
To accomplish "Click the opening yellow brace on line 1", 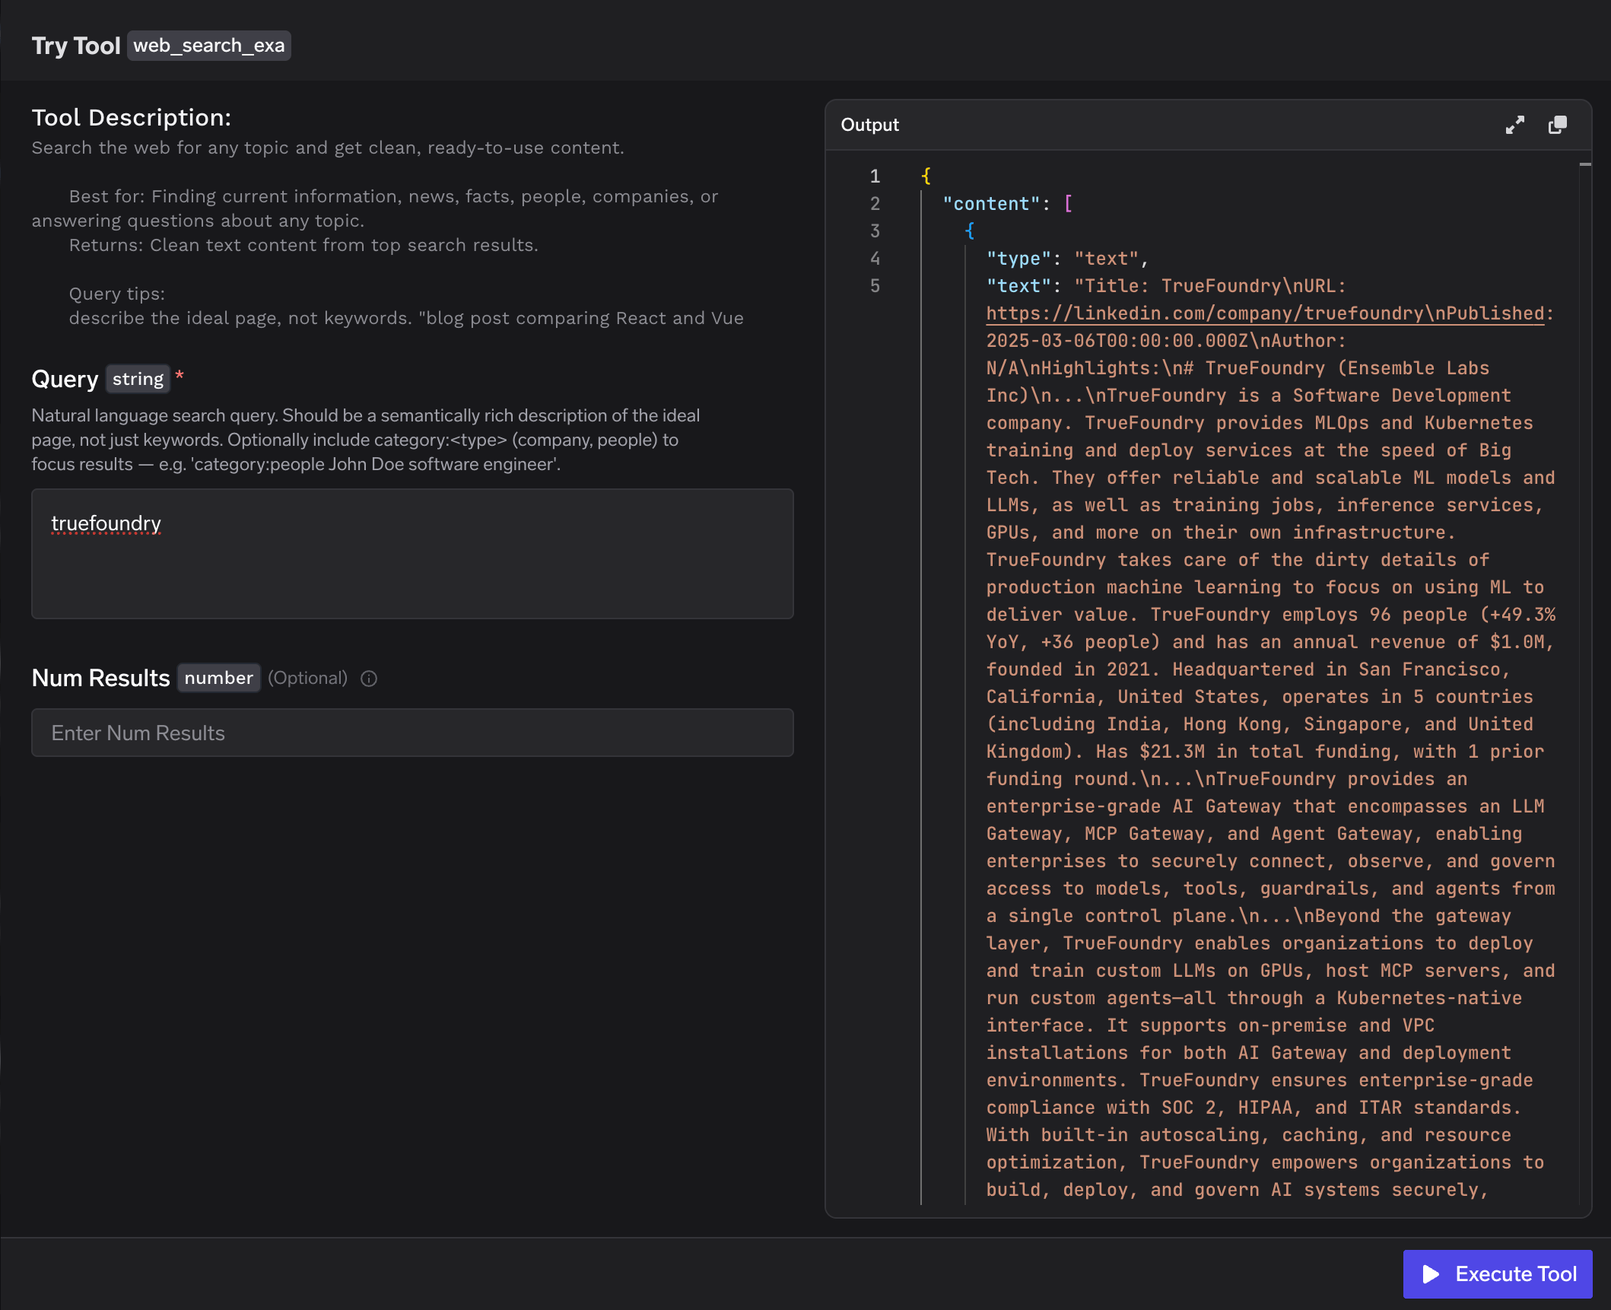I will click(926, 176).
